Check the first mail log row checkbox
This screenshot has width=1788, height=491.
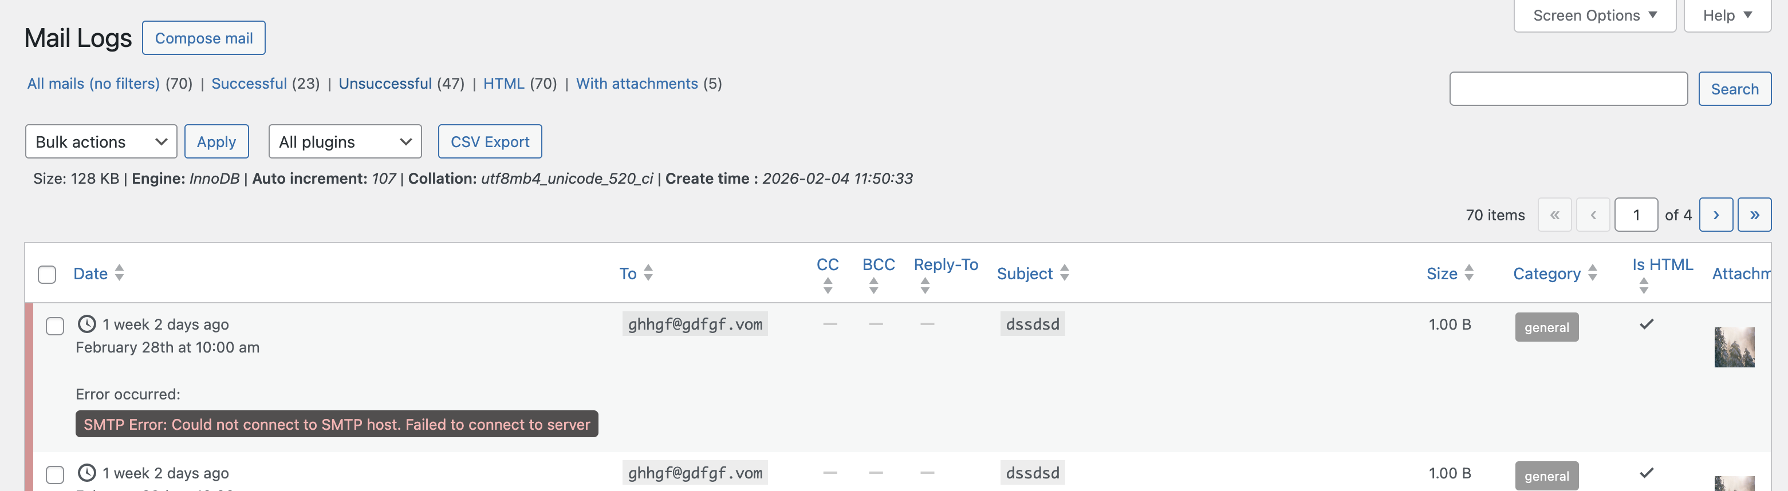[55, 326]
